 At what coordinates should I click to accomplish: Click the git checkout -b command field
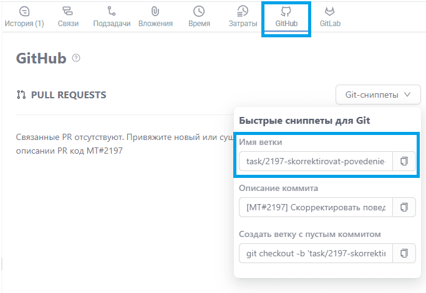click(x=316, y=253)
